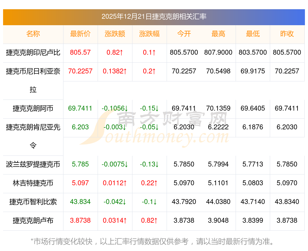Image resolution: width=308 pixels, height=251 pixels.
Task: Click the high value 807.9000
Action: [218, 53]
